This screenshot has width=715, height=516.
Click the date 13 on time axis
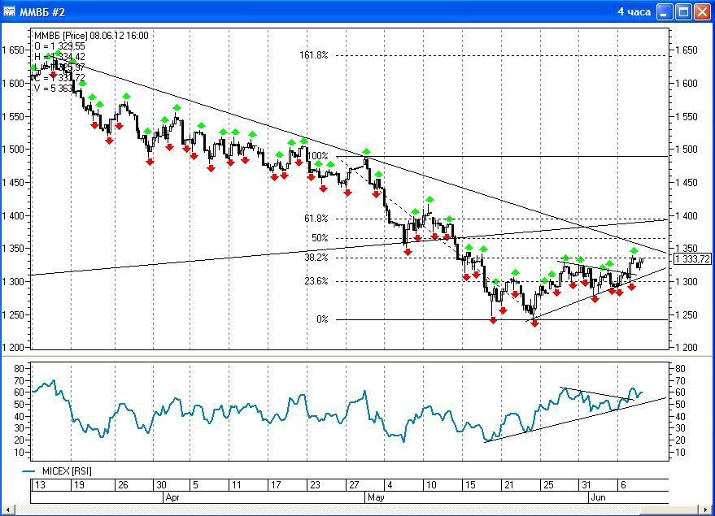40,485
